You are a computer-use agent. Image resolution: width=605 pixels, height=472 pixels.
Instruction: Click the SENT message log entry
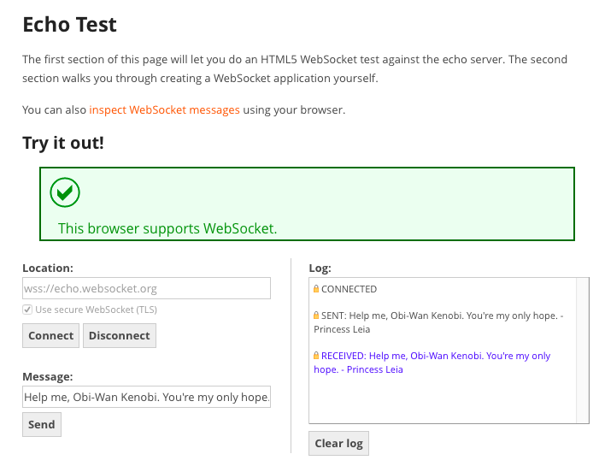[x=438, y=322]
